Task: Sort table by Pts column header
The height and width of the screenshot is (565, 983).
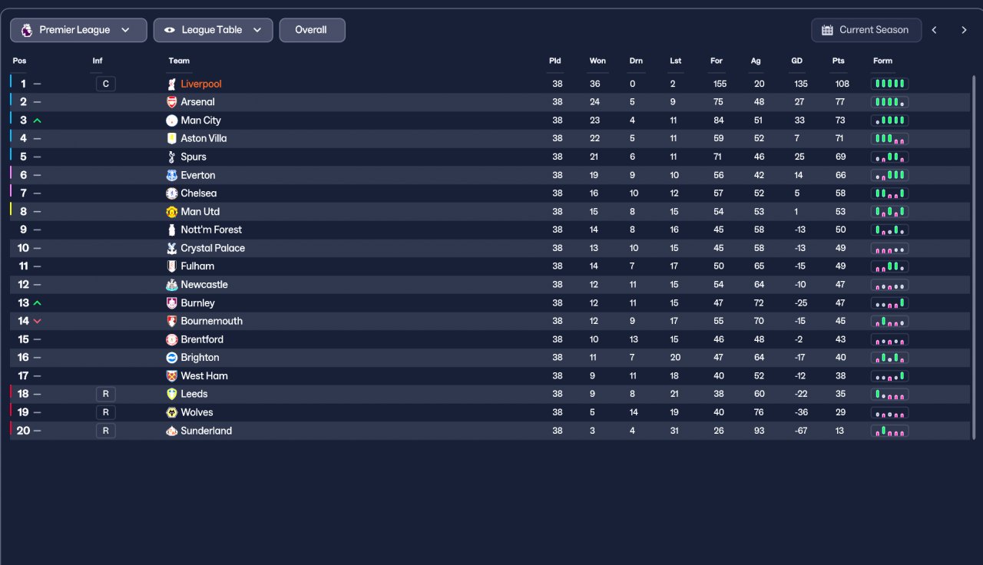Action: [838, 61]
